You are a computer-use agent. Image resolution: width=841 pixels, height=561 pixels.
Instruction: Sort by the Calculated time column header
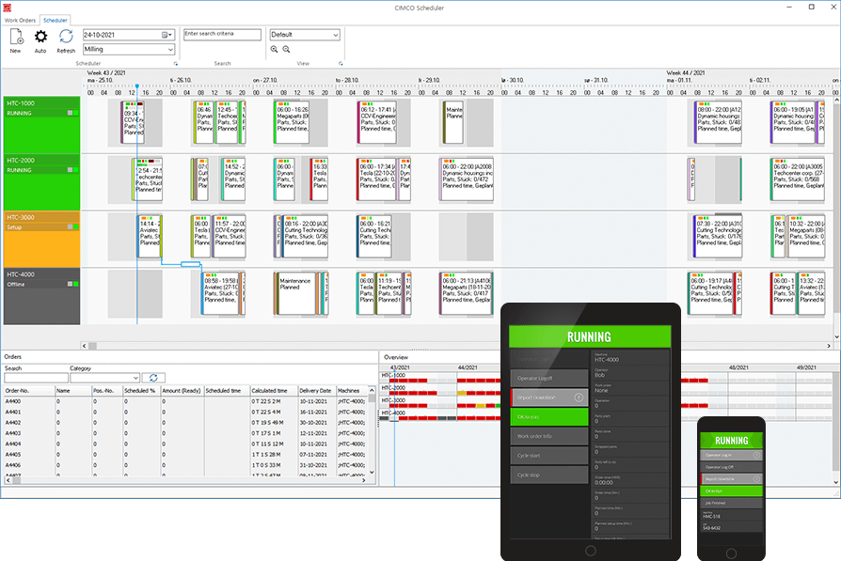[274, 391]
